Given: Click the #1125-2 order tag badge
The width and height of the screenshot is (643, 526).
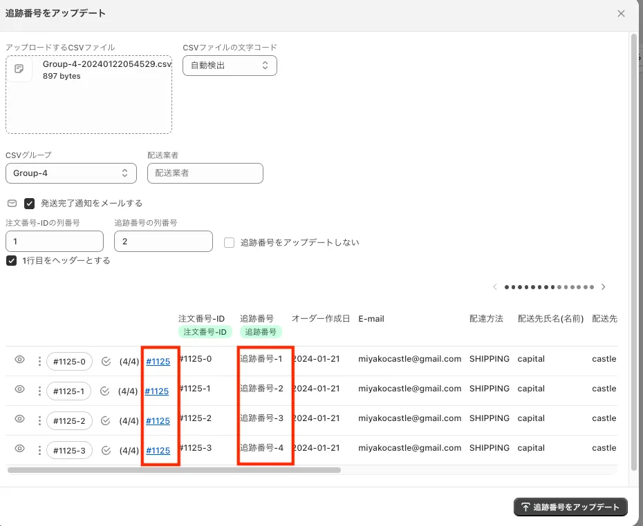Looking at the screenshot, I should [x=68, y=421].
